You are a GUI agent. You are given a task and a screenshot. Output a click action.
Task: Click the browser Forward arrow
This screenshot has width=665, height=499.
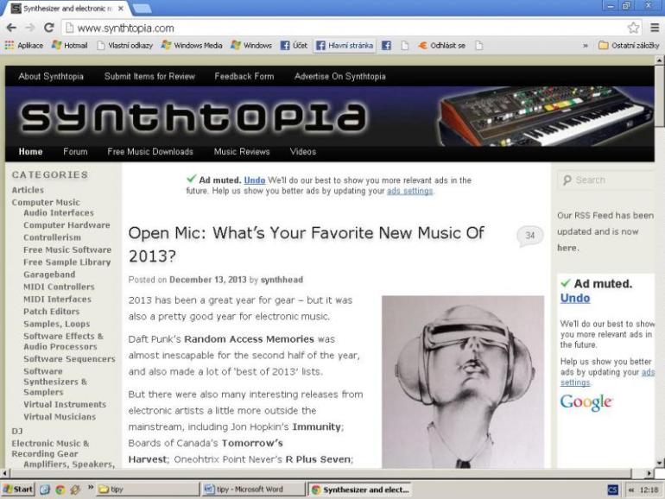pyautogui.click(x=30, y=28)
